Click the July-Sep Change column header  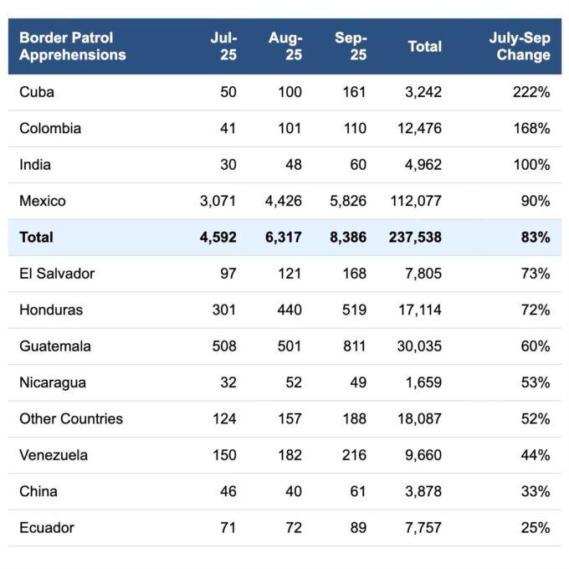click(520, 47)
